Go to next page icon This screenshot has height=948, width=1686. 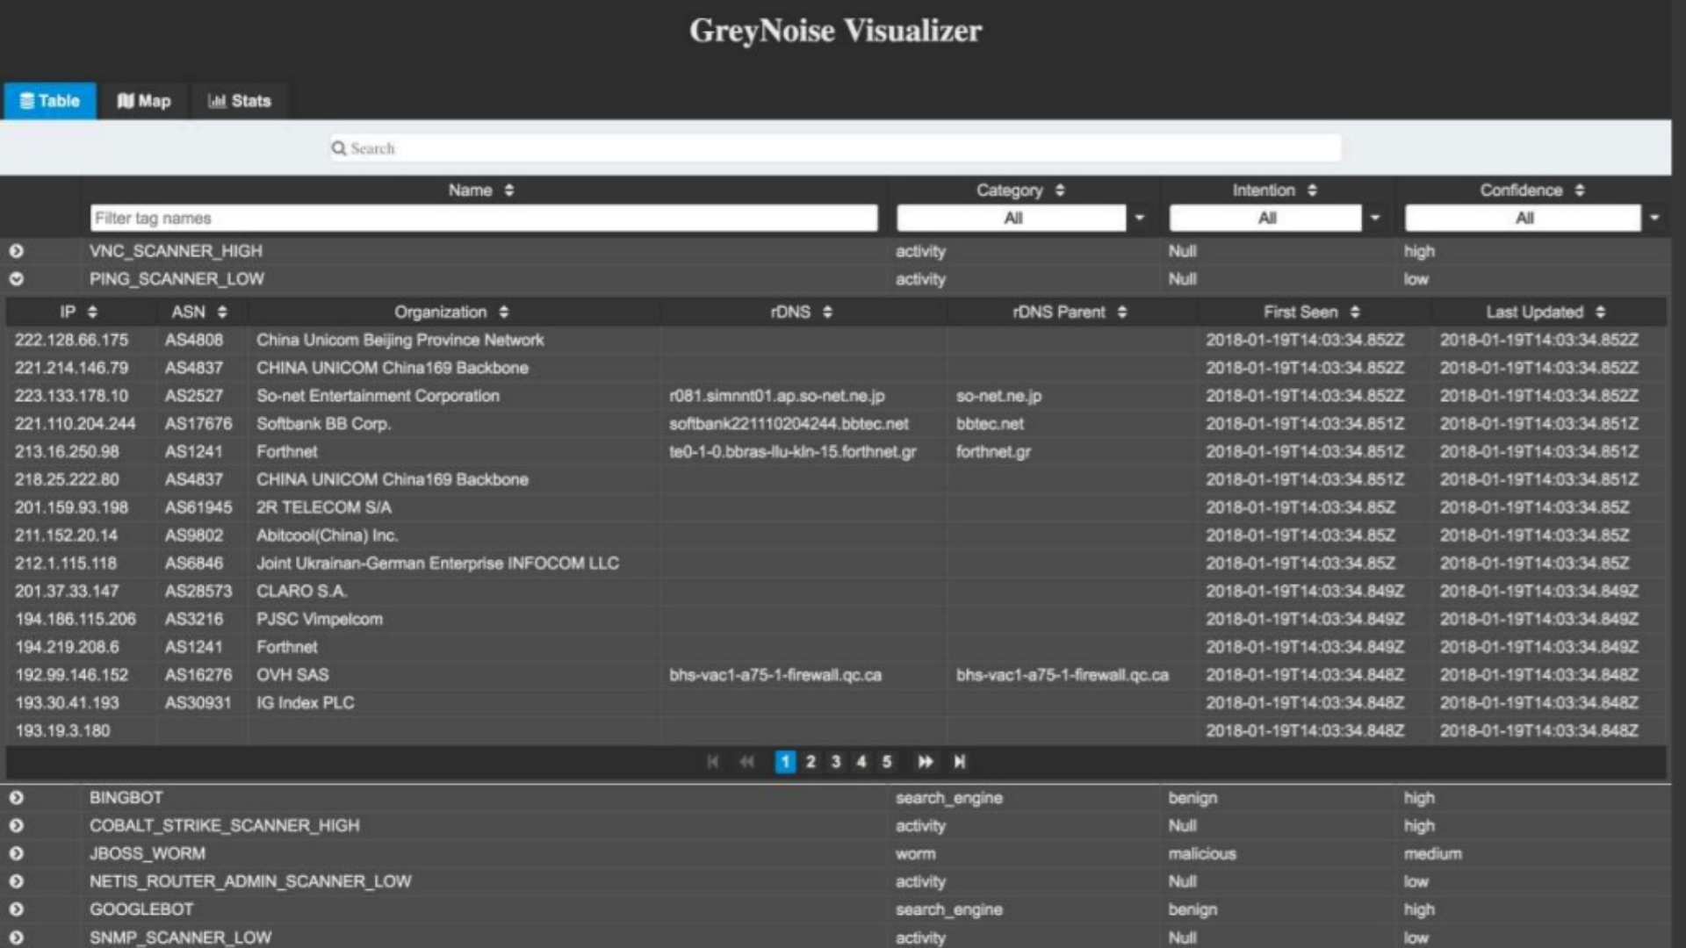click(x=926, y=762)
